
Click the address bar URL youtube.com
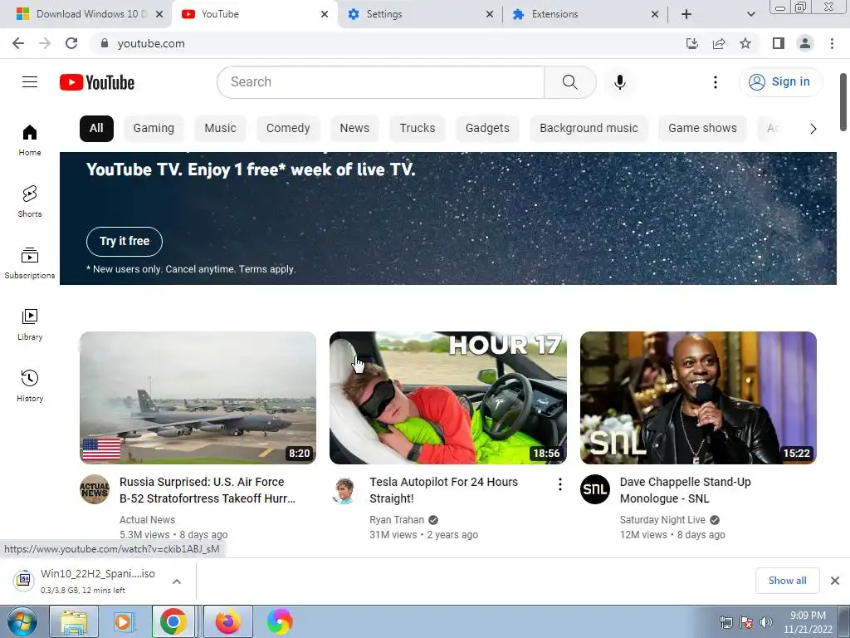[151, 43]
